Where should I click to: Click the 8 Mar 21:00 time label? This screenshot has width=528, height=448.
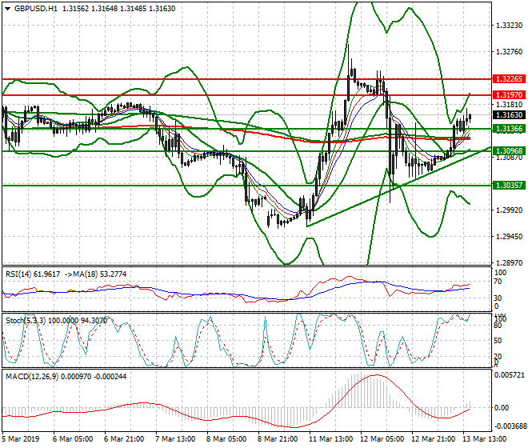pos(278,439)
